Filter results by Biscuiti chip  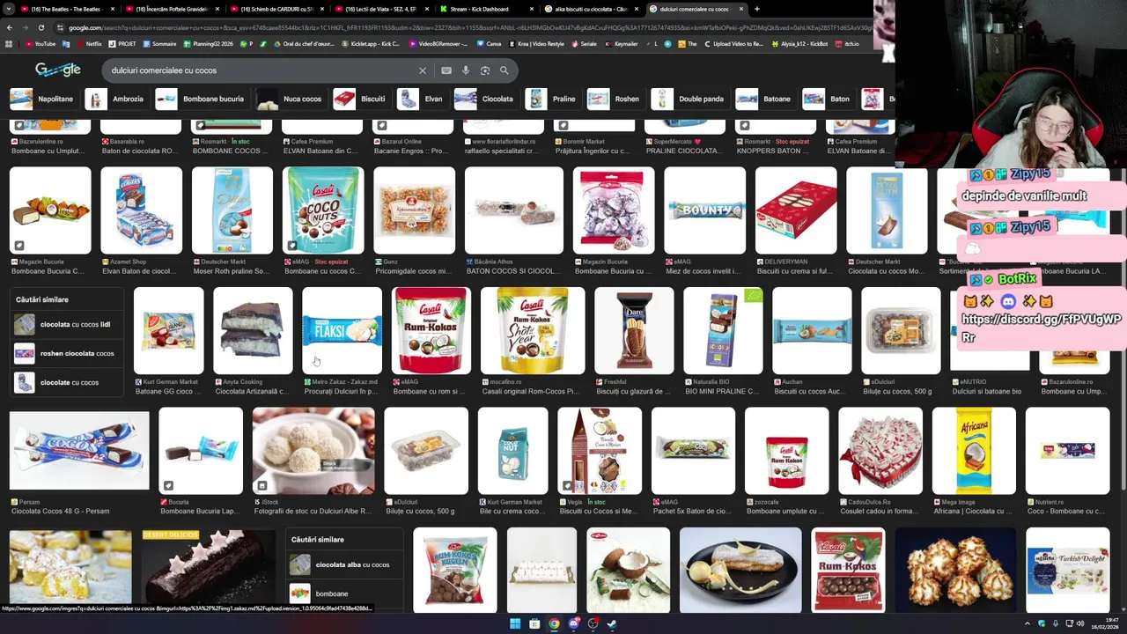coord(360,99)
